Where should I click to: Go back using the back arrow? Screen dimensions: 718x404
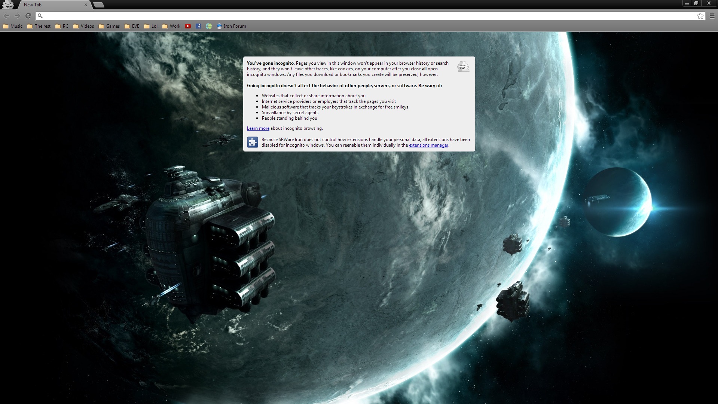pos(7,16)
